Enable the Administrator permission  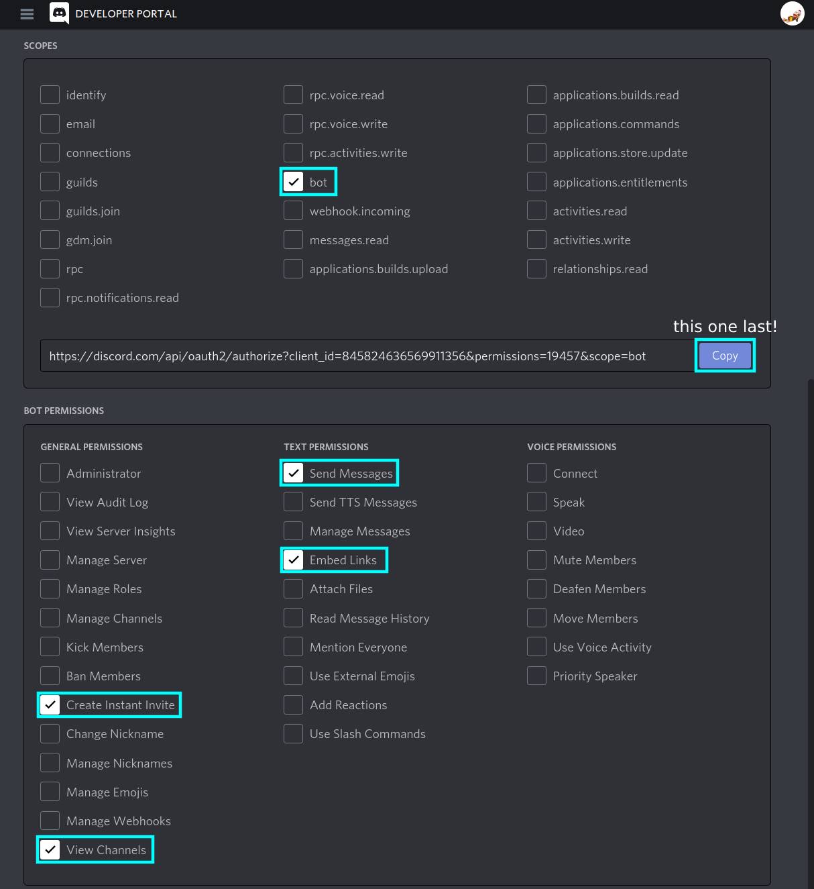coord(50,473)
